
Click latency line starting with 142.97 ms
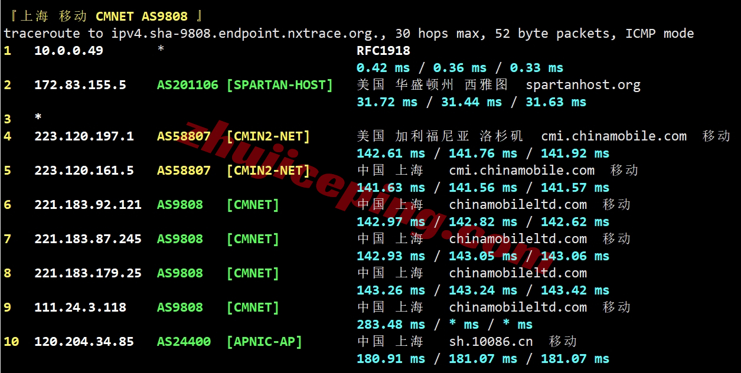pyautogui.click(x=483, y=222)
